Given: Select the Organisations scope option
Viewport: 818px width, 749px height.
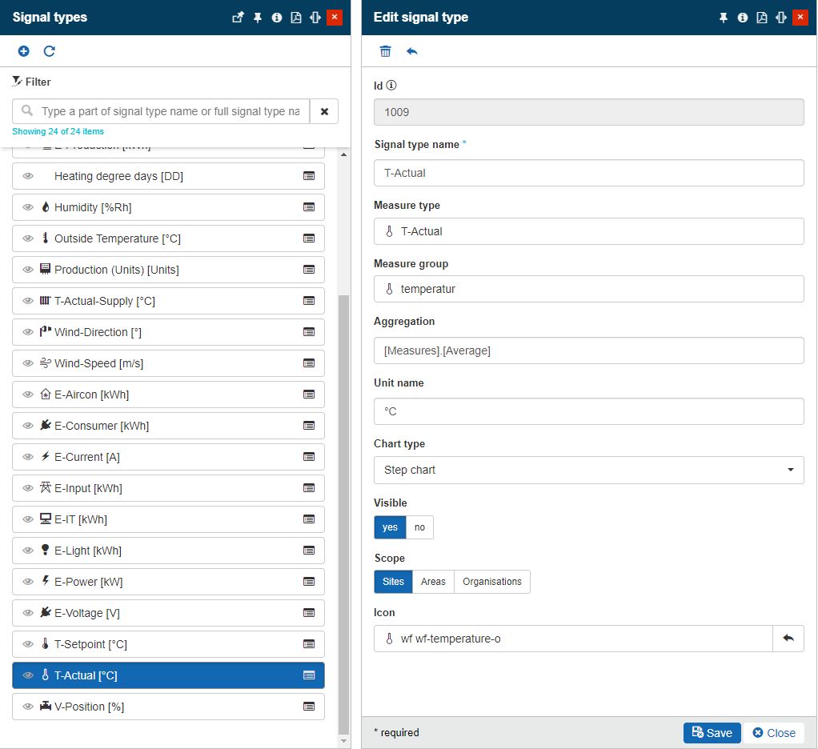Looking at the screenshot, I should 491,582.
